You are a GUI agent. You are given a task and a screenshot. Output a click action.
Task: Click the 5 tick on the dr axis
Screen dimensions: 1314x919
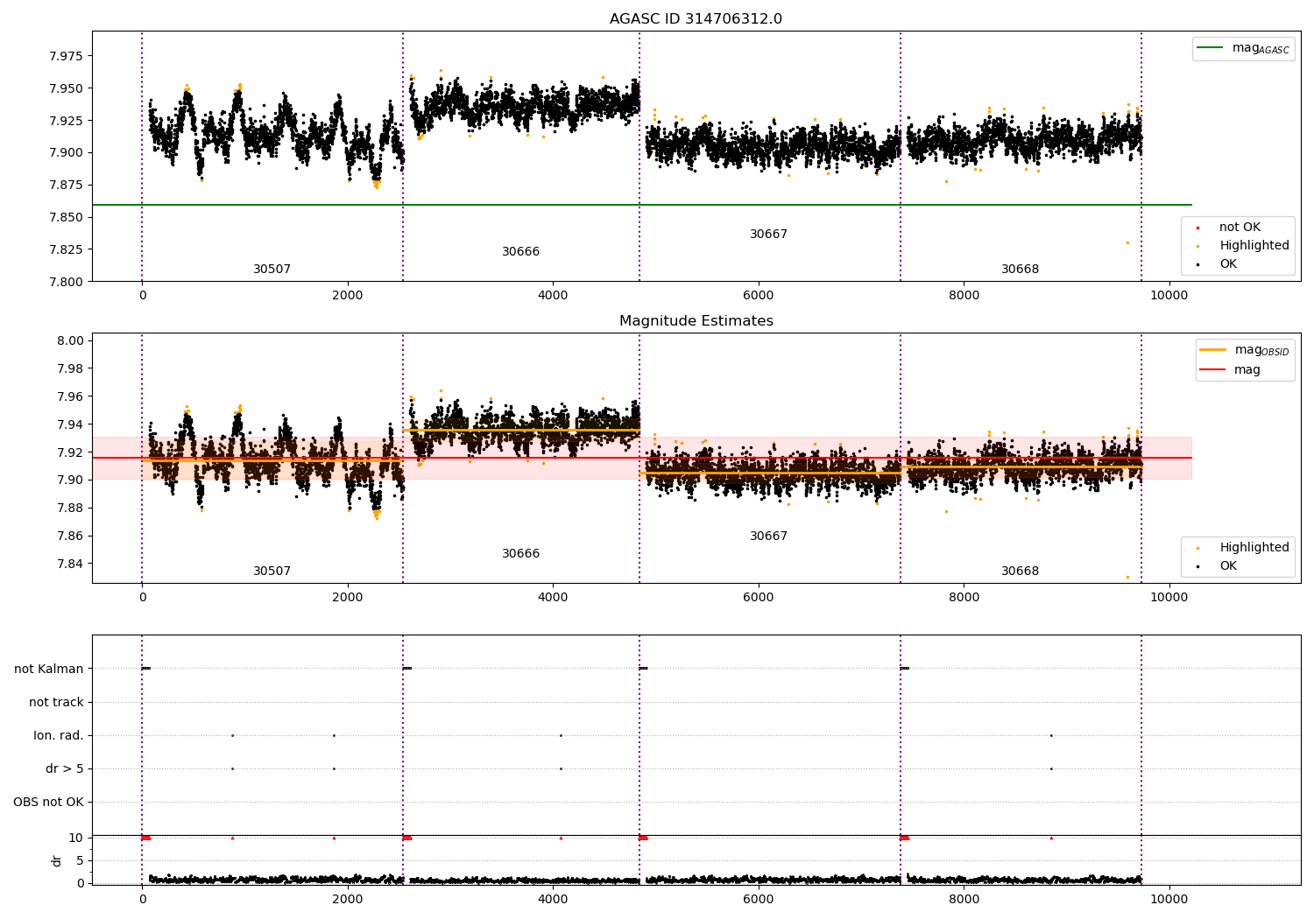80,861
